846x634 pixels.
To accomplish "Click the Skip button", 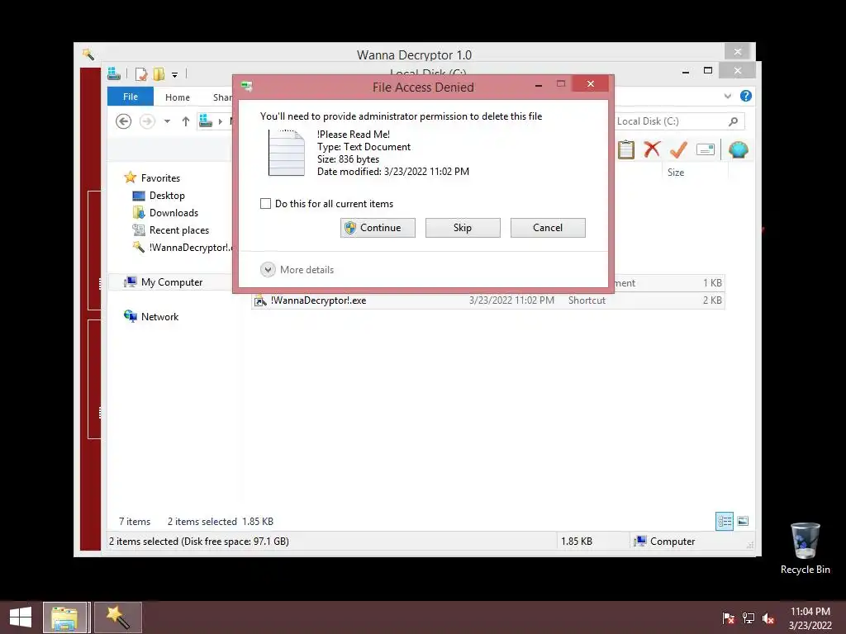I will click(x=463, y=228).
